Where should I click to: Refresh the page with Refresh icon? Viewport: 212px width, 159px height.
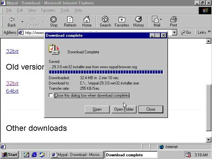70,20
